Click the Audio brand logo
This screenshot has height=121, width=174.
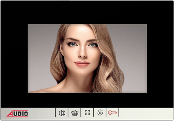point(17,113)
